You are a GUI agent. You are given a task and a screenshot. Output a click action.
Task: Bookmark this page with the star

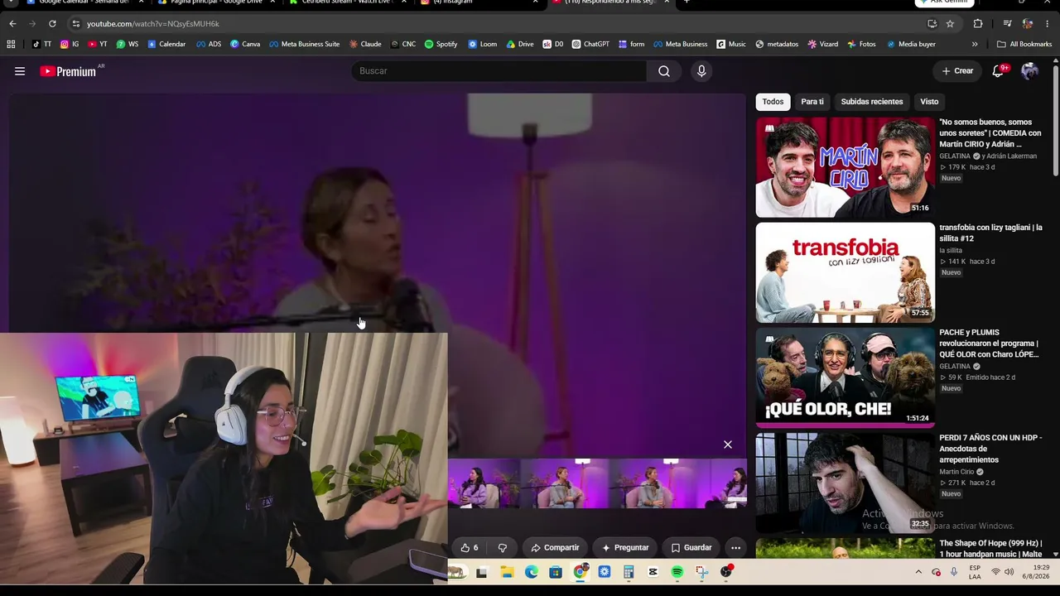(x=950, y=24)
